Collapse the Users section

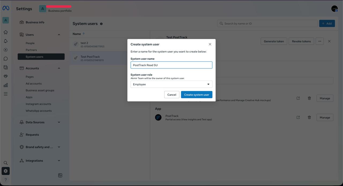59,34
